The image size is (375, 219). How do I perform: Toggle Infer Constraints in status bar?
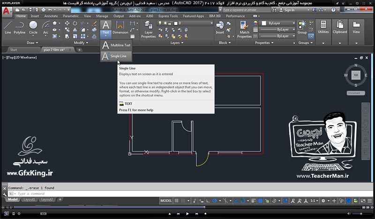click(x=195, y=201)
